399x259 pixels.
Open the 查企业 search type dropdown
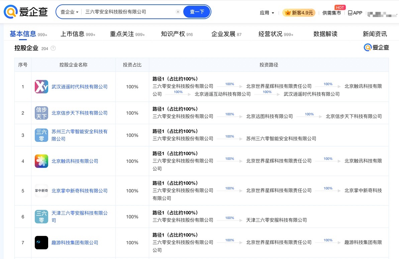[x=69, y=12]
